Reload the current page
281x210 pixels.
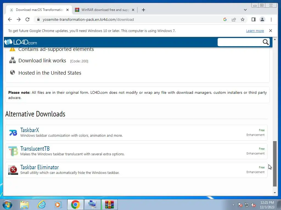tap(27, 19)
